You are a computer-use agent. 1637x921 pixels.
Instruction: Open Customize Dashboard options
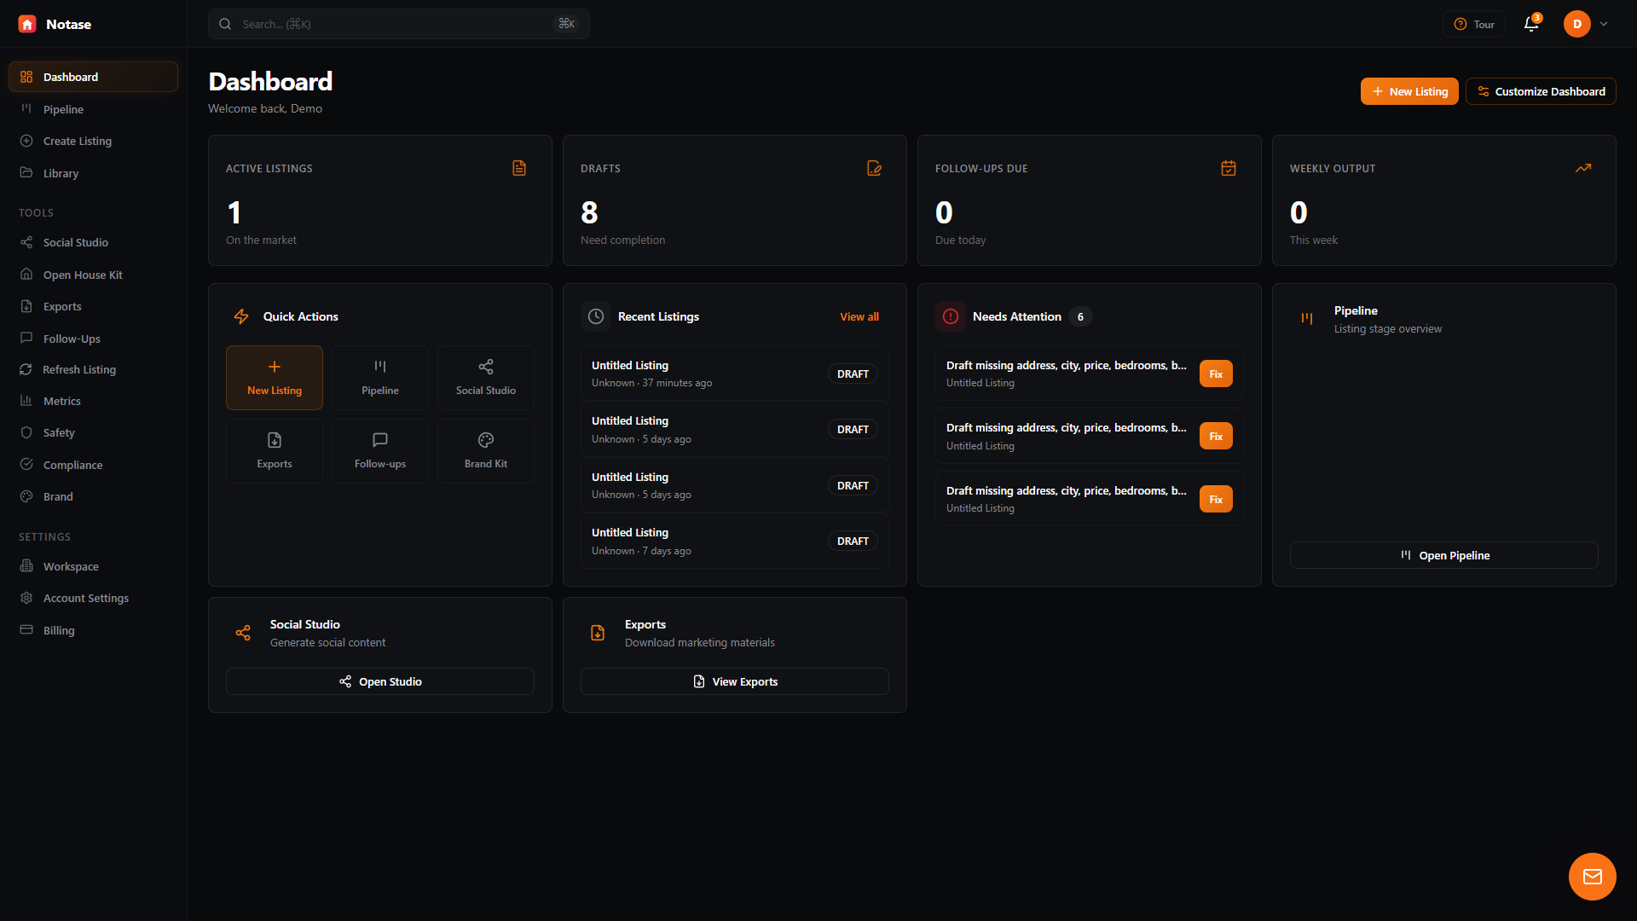1540,91
